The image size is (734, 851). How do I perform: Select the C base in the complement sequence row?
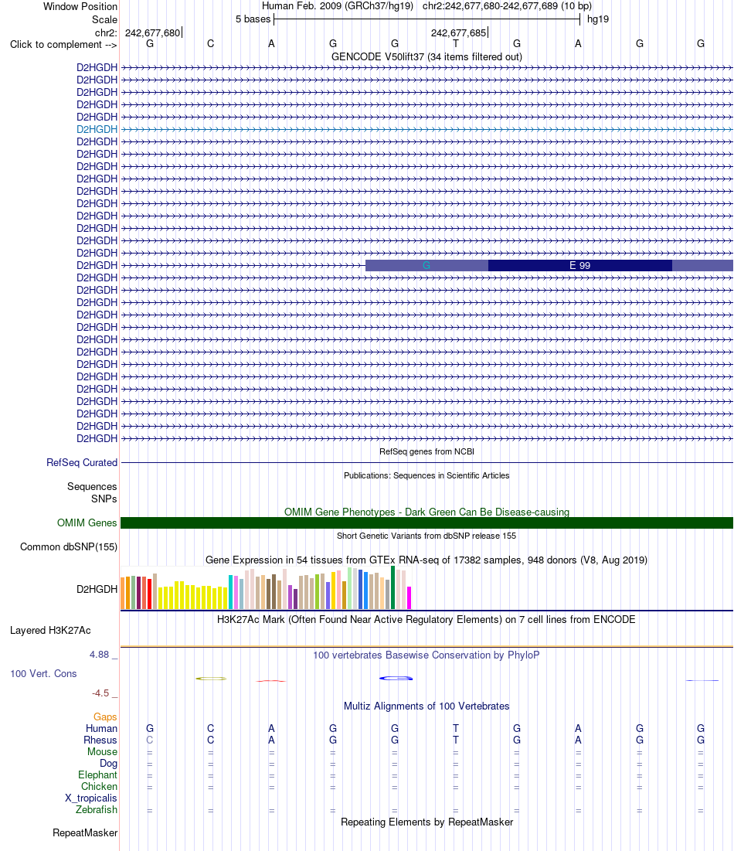(210, 44)
